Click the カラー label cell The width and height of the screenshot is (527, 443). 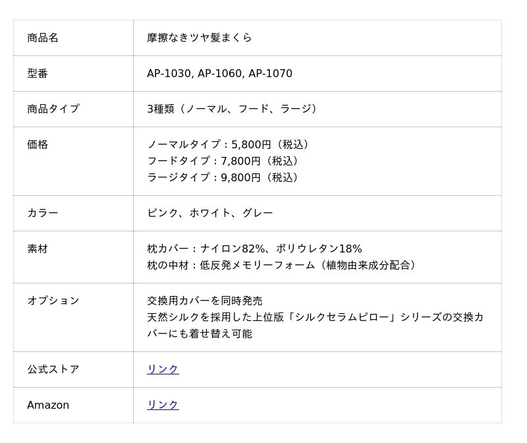pos(43,213)
